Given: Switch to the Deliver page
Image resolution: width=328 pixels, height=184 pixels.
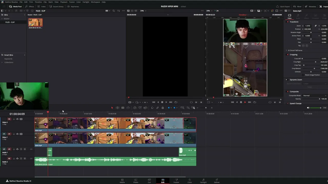Looking at the screenshot, I should [x=217, y=181].
